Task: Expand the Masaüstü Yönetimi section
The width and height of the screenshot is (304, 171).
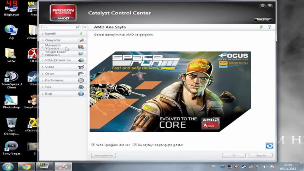Action: click(63, 47)
